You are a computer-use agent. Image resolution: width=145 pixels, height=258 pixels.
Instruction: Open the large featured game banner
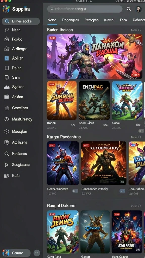click(95, 57)
